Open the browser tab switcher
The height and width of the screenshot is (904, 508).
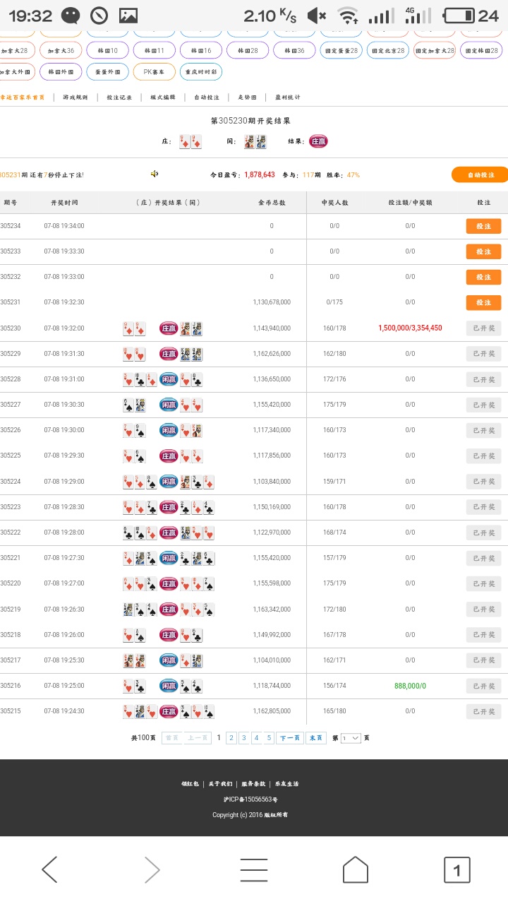456,869
